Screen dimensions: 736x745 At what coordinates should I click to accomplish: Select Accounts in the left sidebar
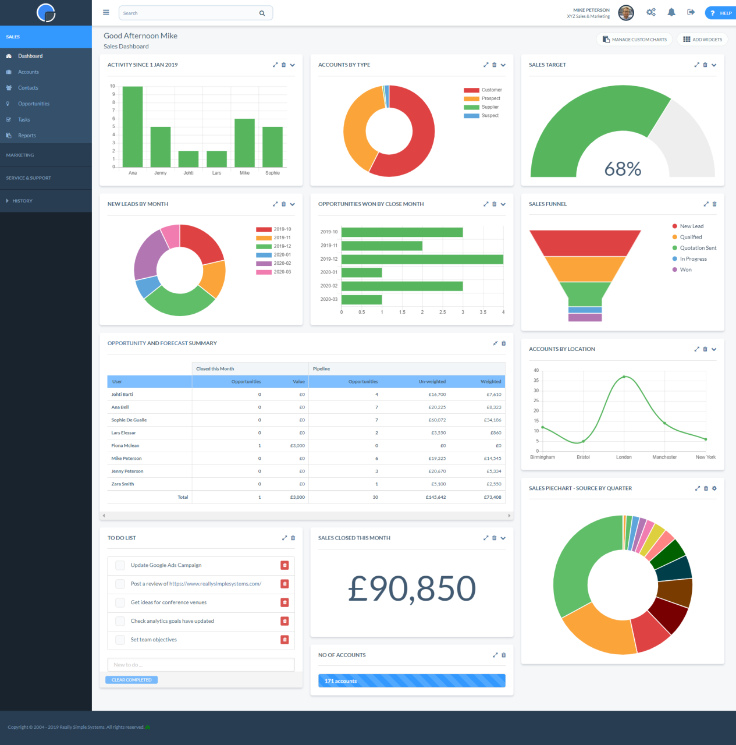[29, 72]
